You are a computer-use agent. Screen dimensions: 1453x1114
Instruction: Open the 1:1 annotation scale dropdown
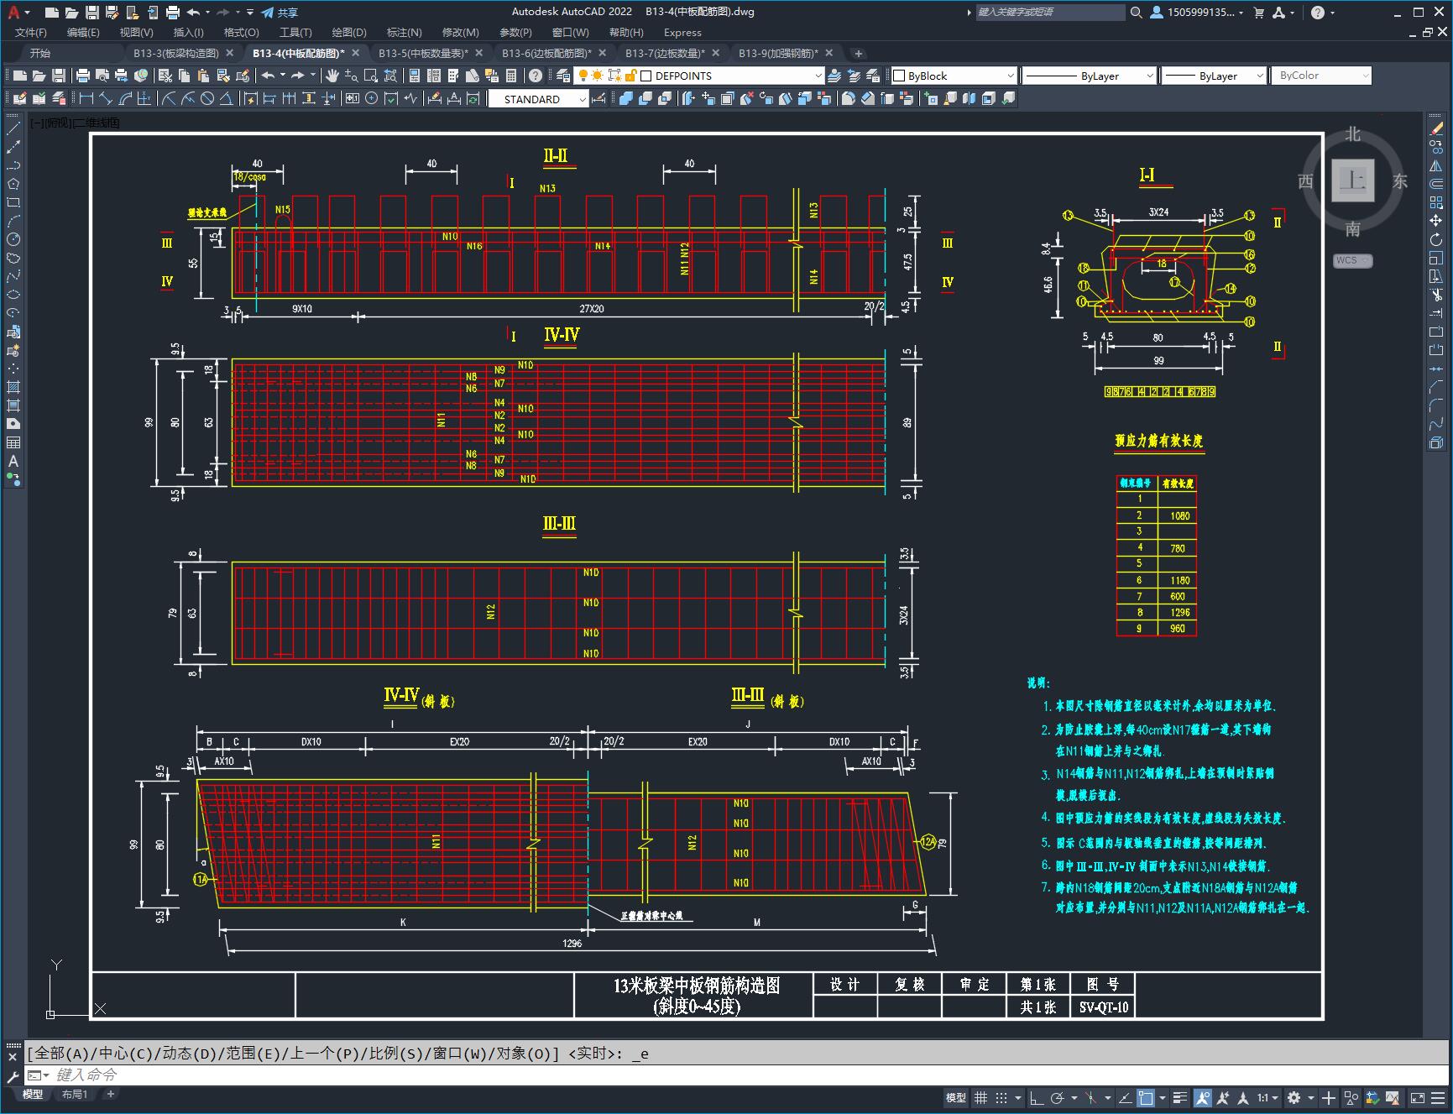click(1267, 1097)
